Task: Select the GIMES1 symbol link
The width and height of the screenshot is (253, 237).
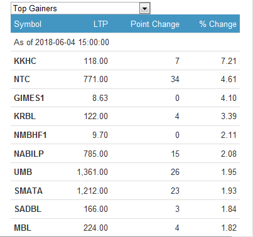Action: (29, 98)
